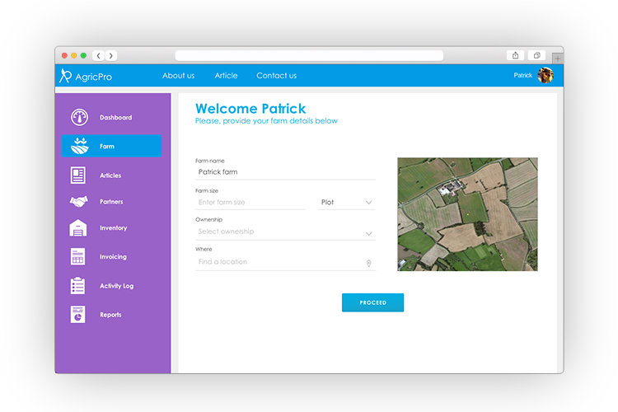
Task: Go back with browser back arrow
Action: pos(99,55)
